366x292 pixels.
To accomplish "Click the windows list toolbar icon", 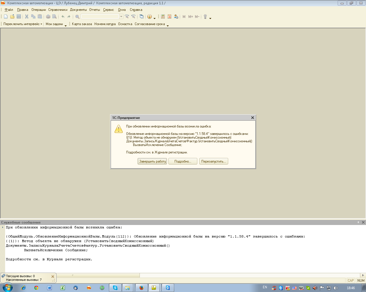I will point(142,17).
